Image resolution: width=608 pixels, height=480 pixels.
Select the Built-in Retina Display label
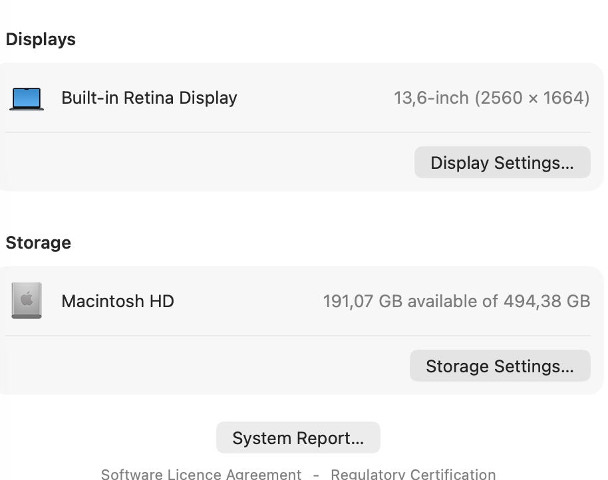[x=149, y=98]
